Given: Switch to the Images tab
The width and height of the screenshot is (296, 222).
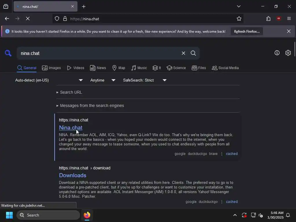Looking at the screenshot, I should tap(51, 68).
